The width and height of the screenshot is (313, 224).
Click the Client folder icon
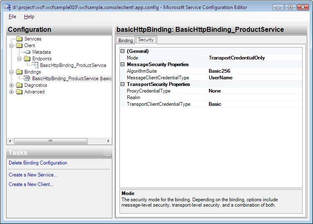[x=19, y=45]
